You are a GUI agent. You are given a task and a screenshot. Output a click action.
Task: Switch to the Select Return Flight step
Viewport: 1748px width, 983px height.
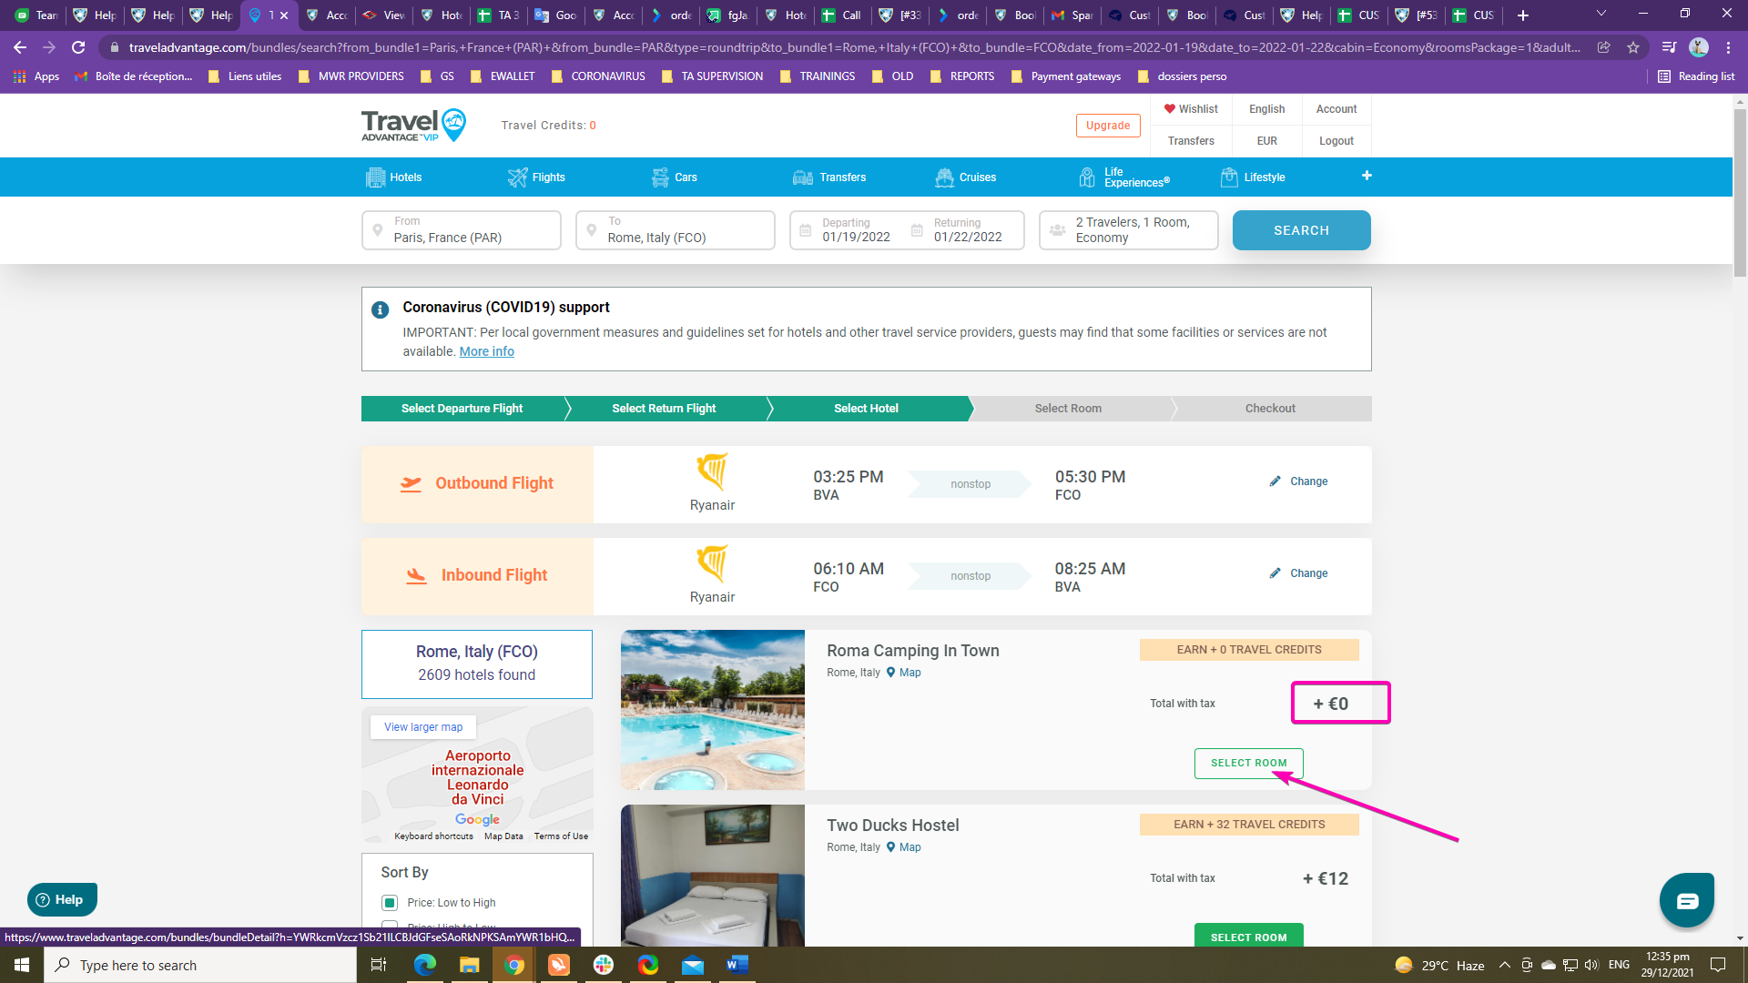664,409
